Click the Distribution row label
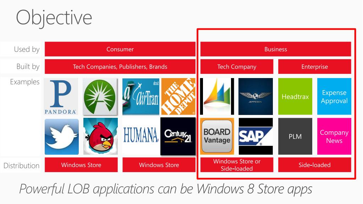This screenshot has height=204, width=363. pos(21,166)
